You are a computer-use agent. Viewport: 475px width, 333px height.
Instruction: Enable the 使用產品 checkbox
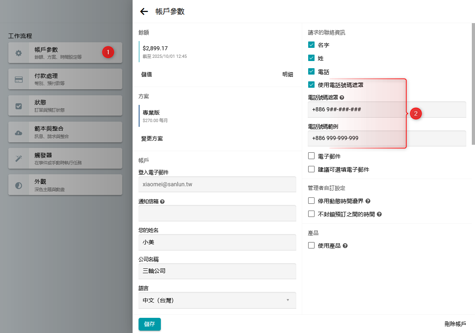point(311,246)
